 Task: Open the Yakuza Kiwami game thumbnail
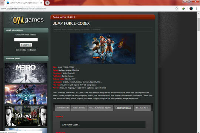[x=26, y=116]
